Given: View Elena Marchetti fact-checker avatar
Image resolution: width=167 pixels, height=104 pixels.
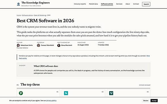Looking at the screenshot, I should (x=59, y=45).
